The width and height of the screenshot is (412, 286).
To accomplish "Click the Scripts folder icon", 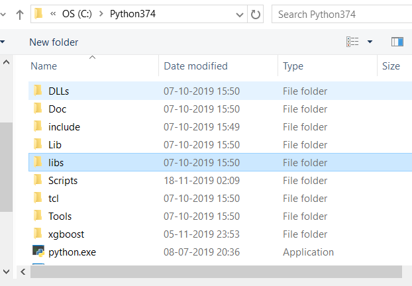I will click(x=38, y=179).
